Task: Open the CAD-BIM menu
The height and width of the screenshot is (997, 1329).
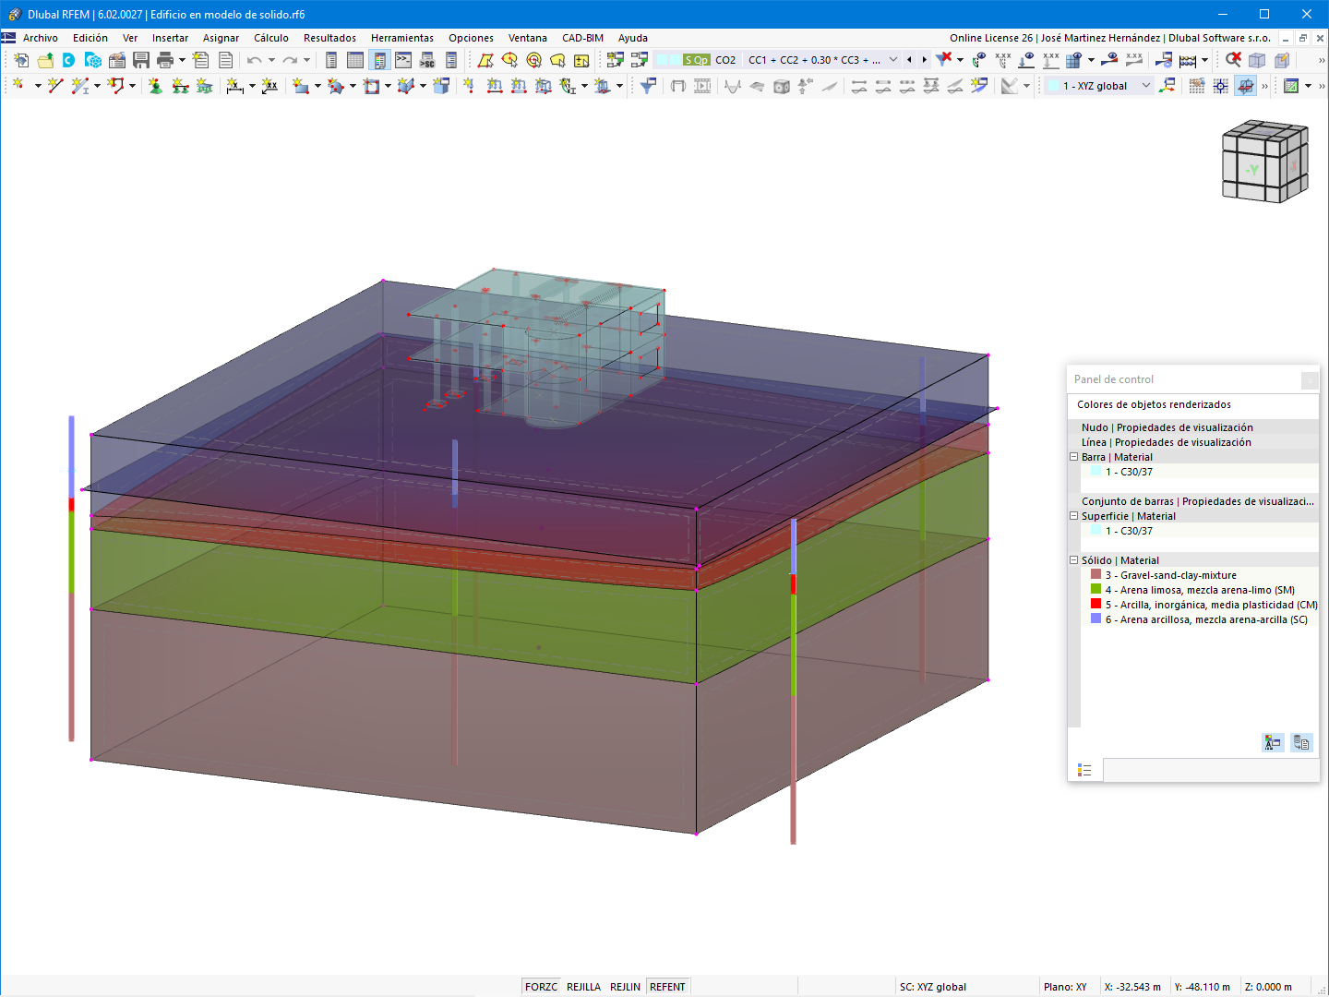Action: 582,38
